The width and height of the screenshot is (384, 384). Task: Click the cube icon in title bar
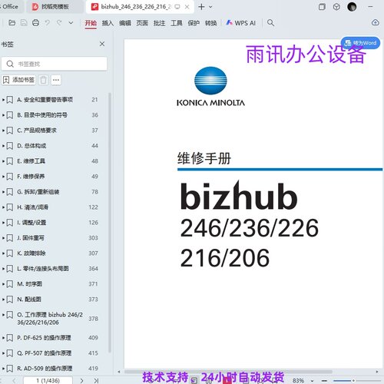(x=336, y=7)
